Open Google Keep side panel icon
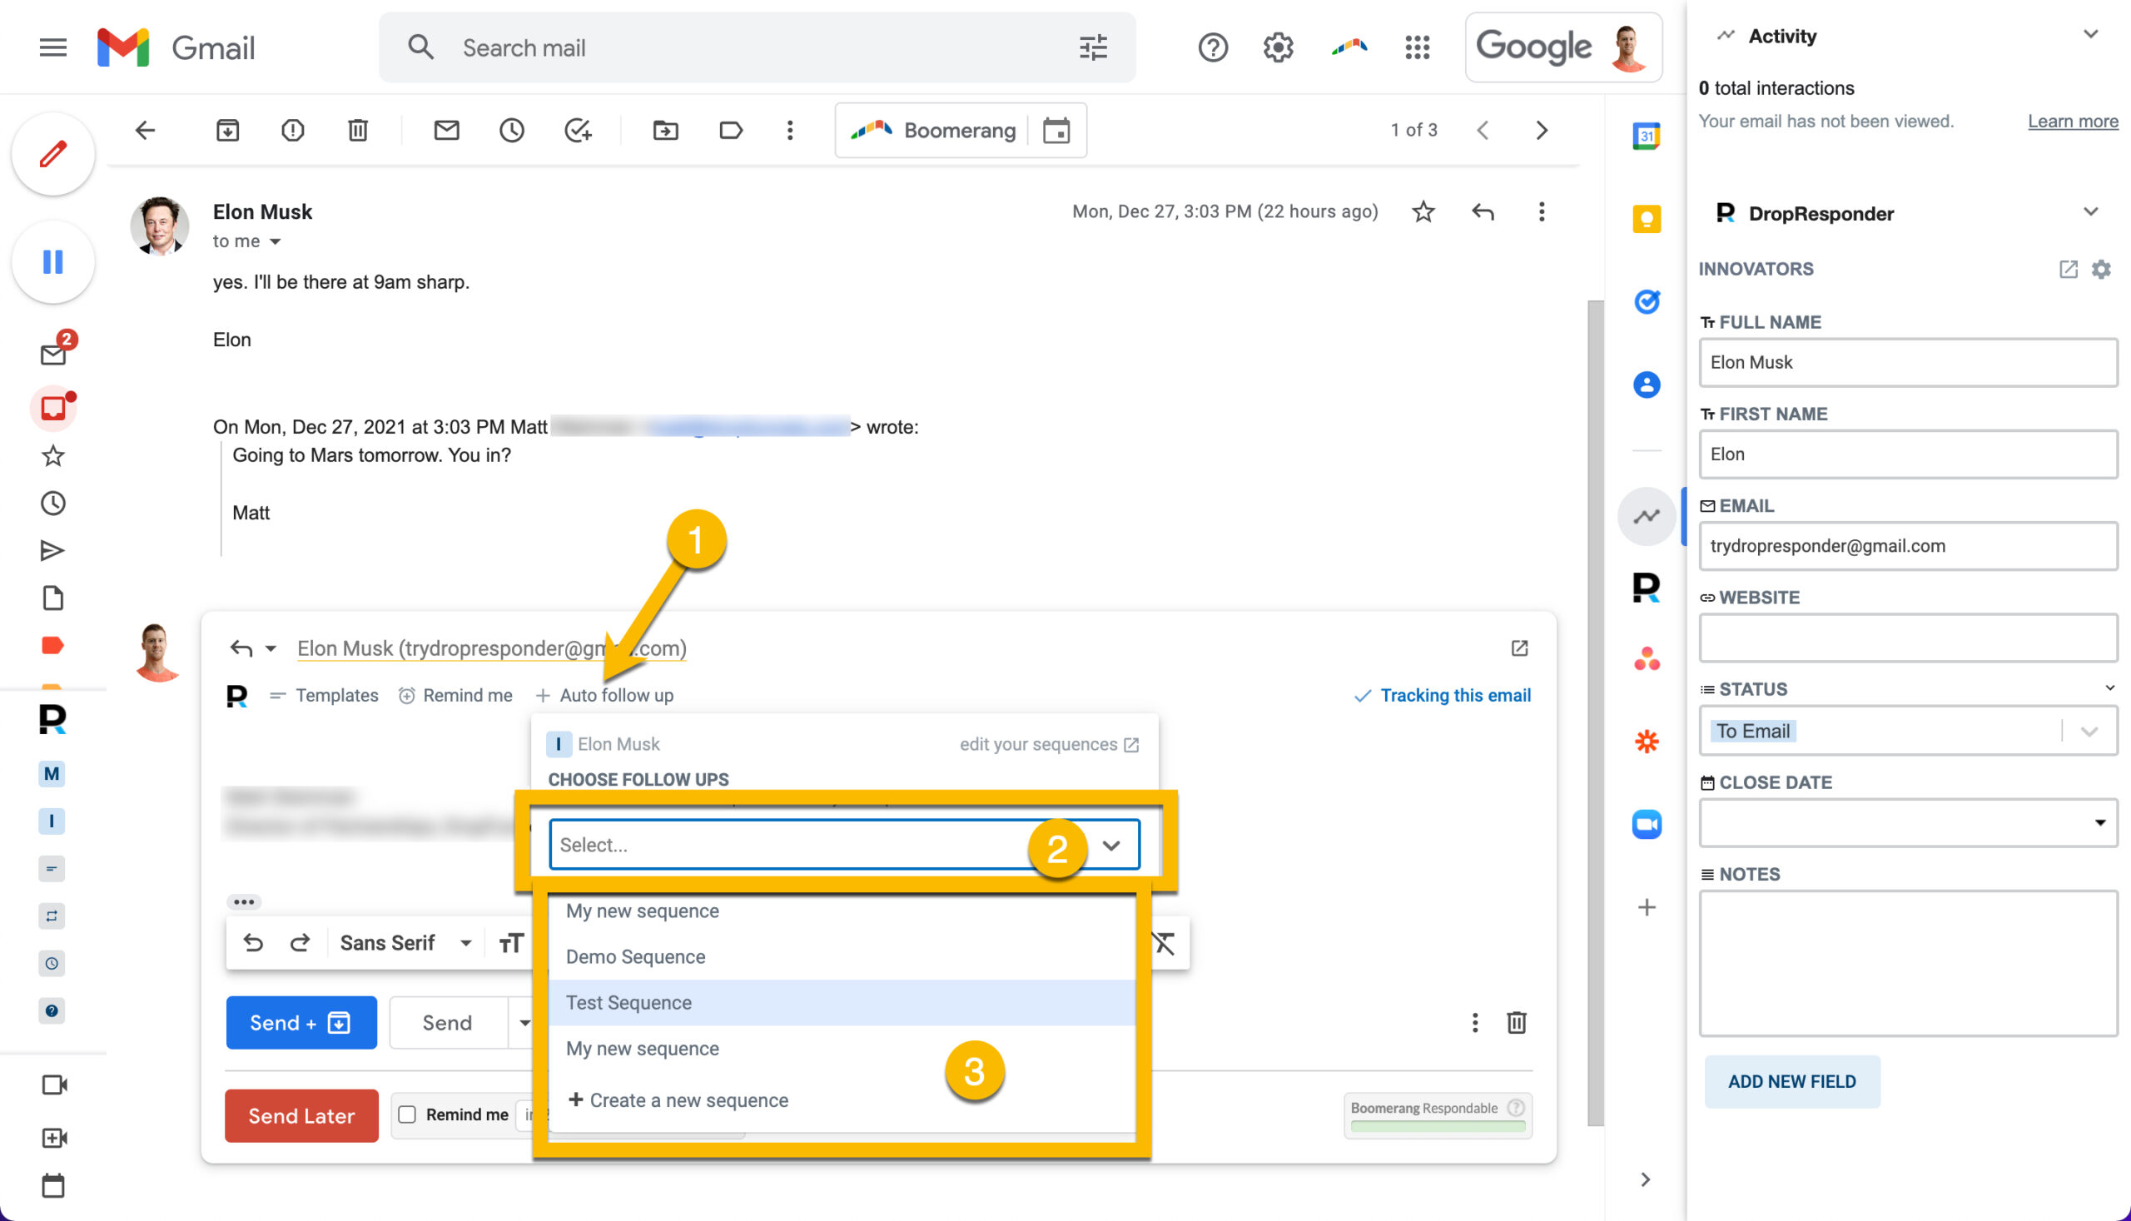This screenshot has width=2131, height=1221. tap(1646, 219)
